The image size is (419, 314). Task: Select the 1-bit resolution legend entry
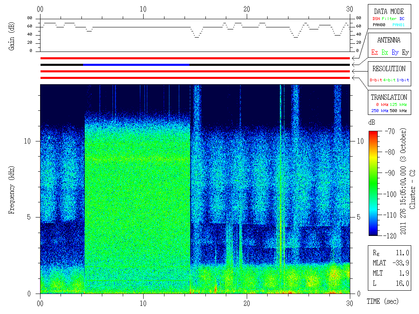point(403,80)
